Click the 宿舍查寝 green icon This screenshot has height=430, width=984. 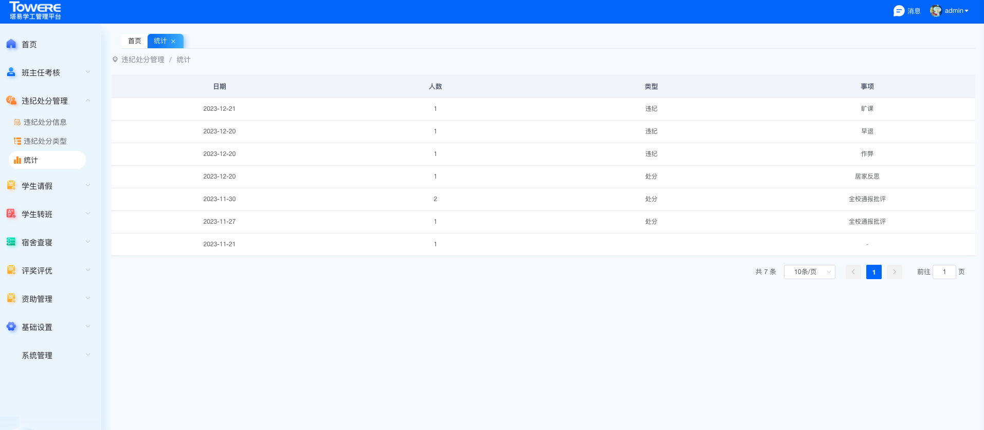11,242
